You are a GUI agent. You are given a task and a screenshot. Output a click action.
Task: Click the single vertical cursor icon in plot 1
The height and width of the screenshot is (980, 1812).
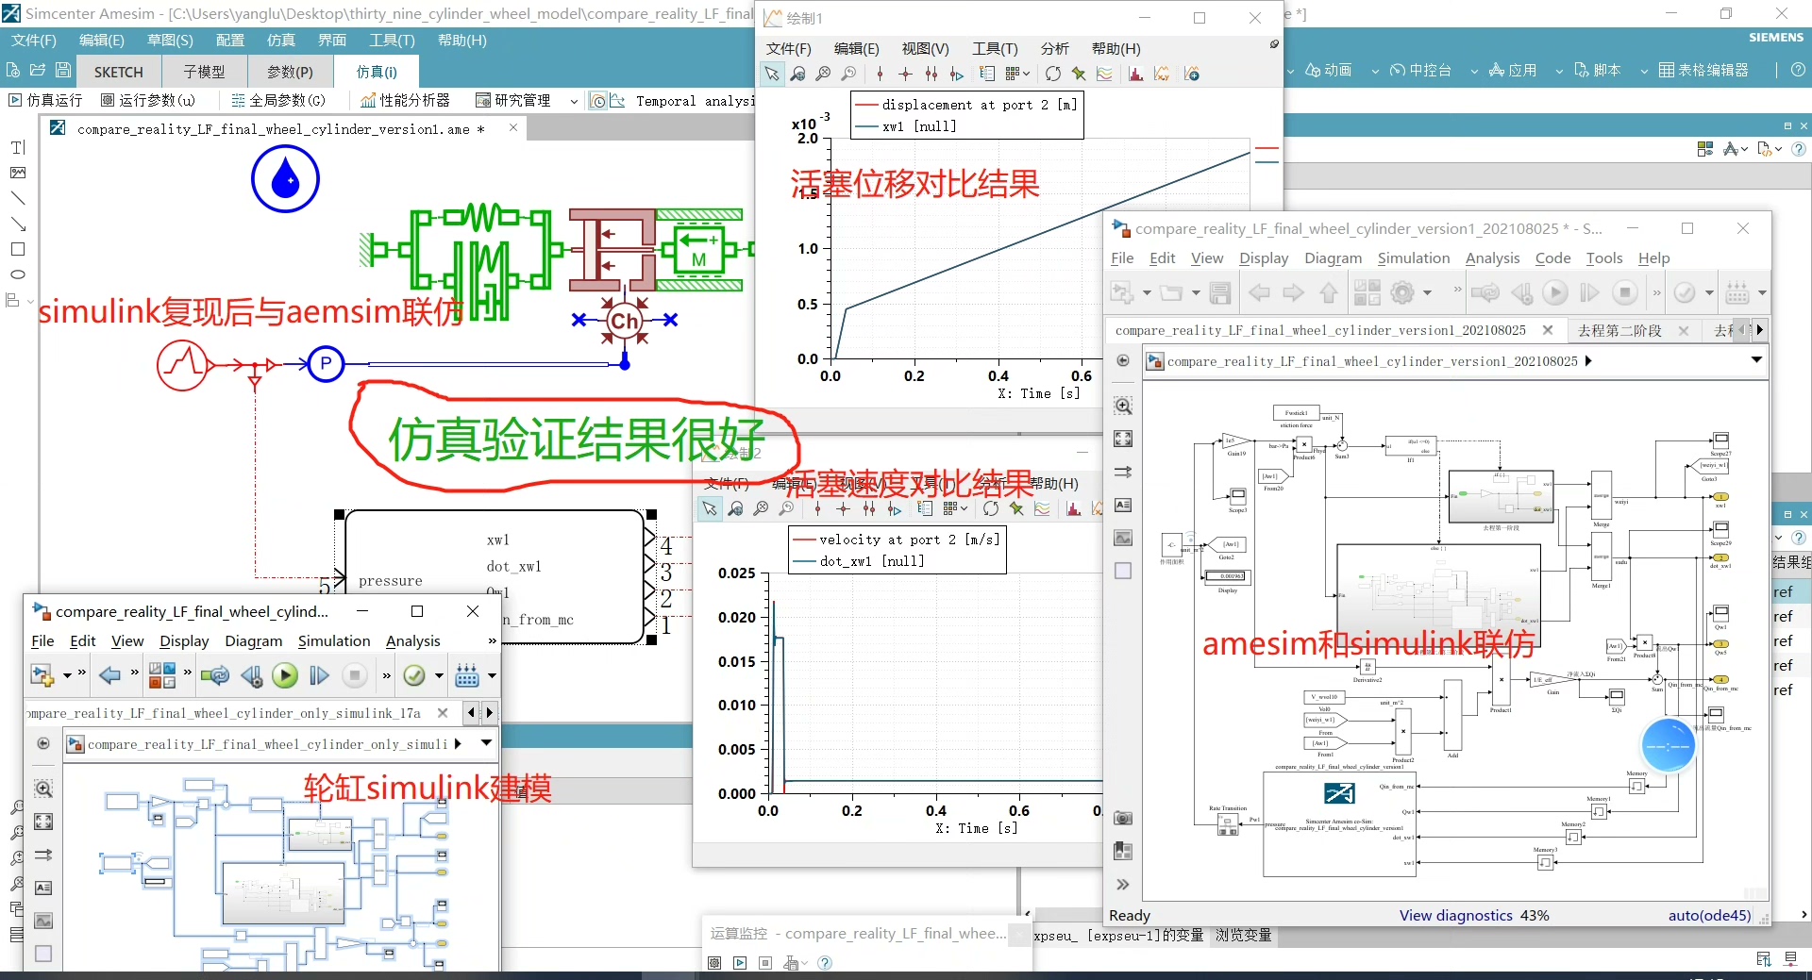[x=881, y=74]
